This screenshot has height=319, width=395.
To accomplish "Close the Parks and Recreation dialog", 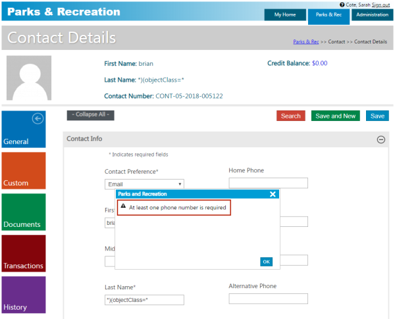I will click(x=273, y=194).
